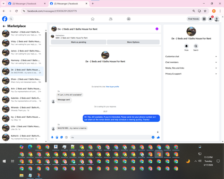This screenshot has height=179, width=224.
Task: Choose a sticker icon
Action: click(x=62, y=137)
